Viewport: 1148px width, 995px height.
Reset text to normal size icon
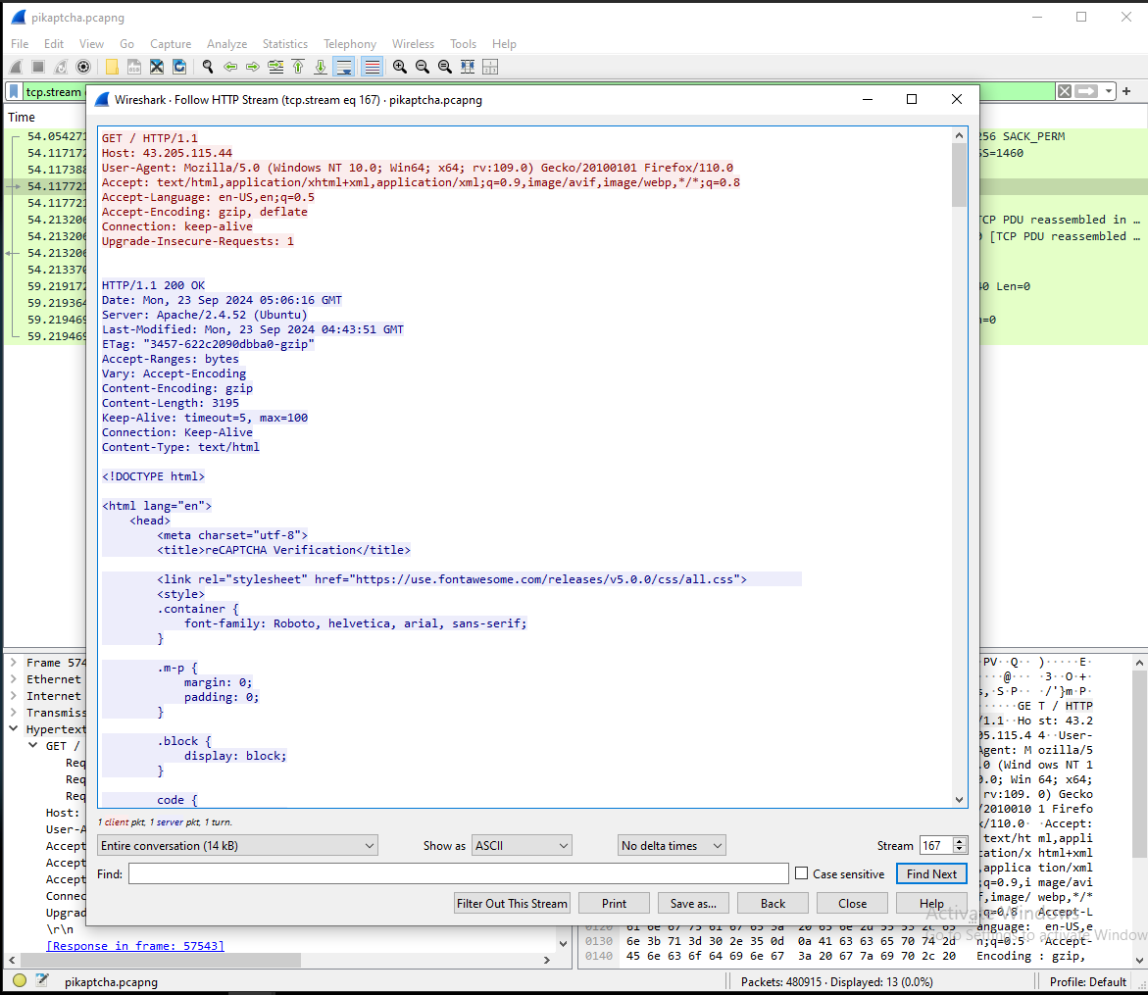[444, 67]
